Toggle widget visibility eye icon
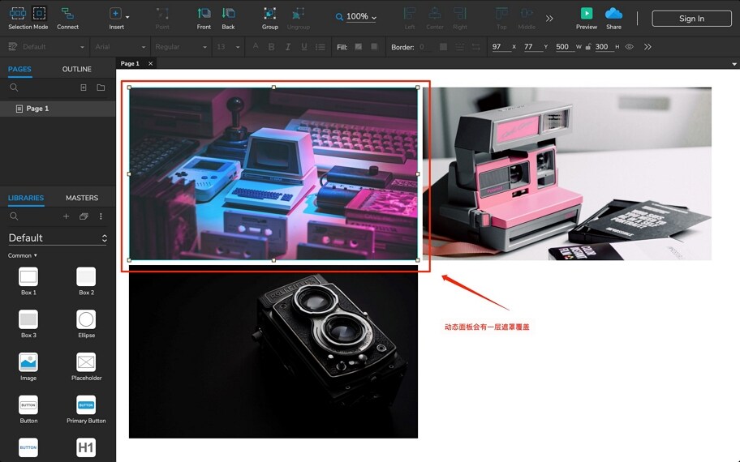740x462 pixels. click(629, 47)
